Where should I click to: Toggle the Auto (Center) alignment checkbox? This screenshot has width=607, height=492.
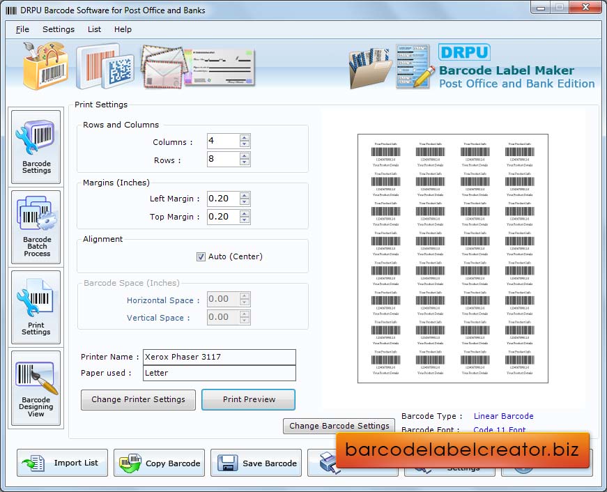[x=201, y=256]
